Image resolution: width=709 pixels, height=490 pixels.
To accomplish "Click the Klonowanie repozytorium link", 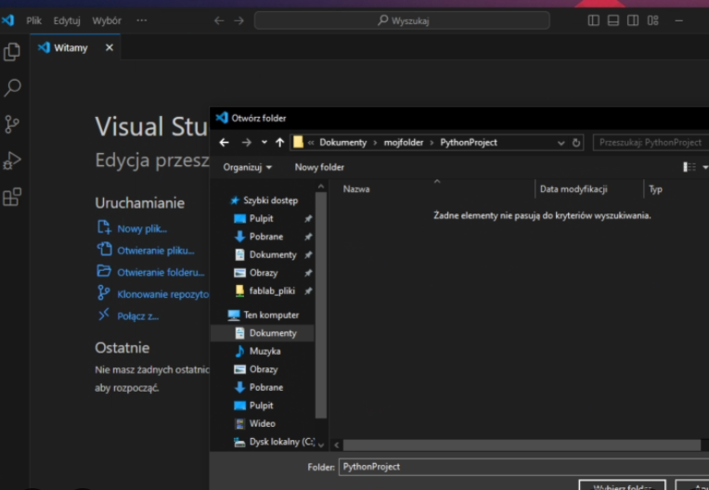I will click(162, 294).
